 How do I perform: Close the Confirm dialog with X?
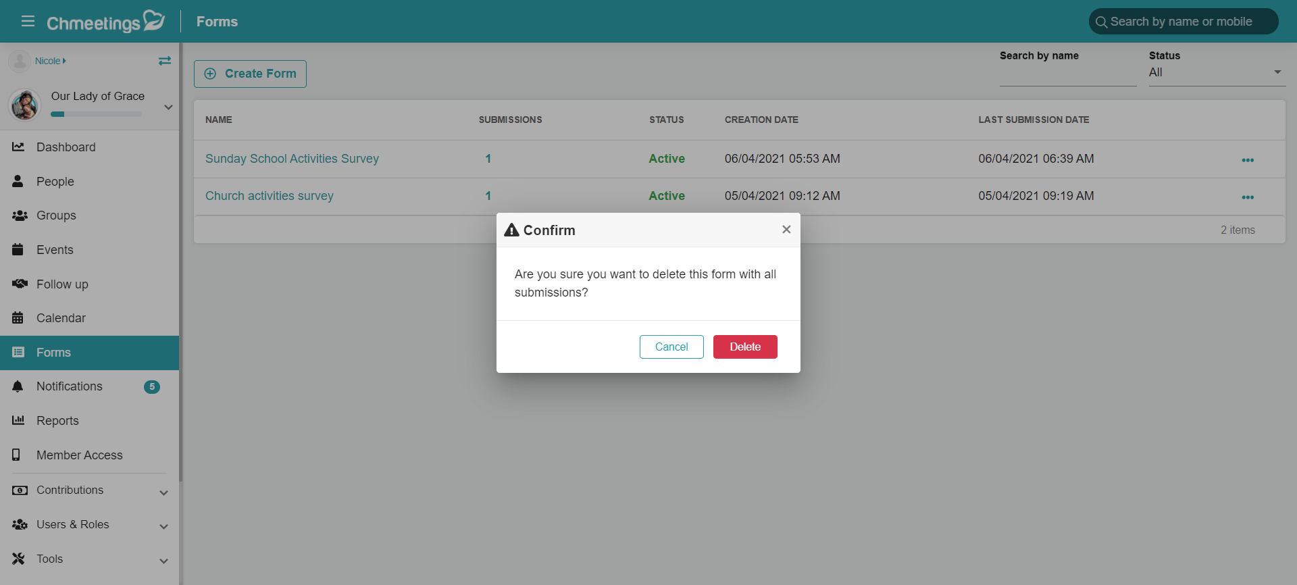point(786,230)
